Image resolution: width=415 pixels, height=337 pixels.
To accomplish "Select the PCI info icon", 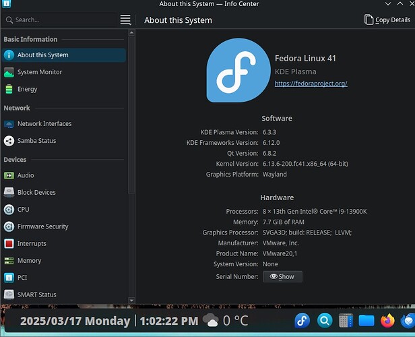I will tap(9, 278).
